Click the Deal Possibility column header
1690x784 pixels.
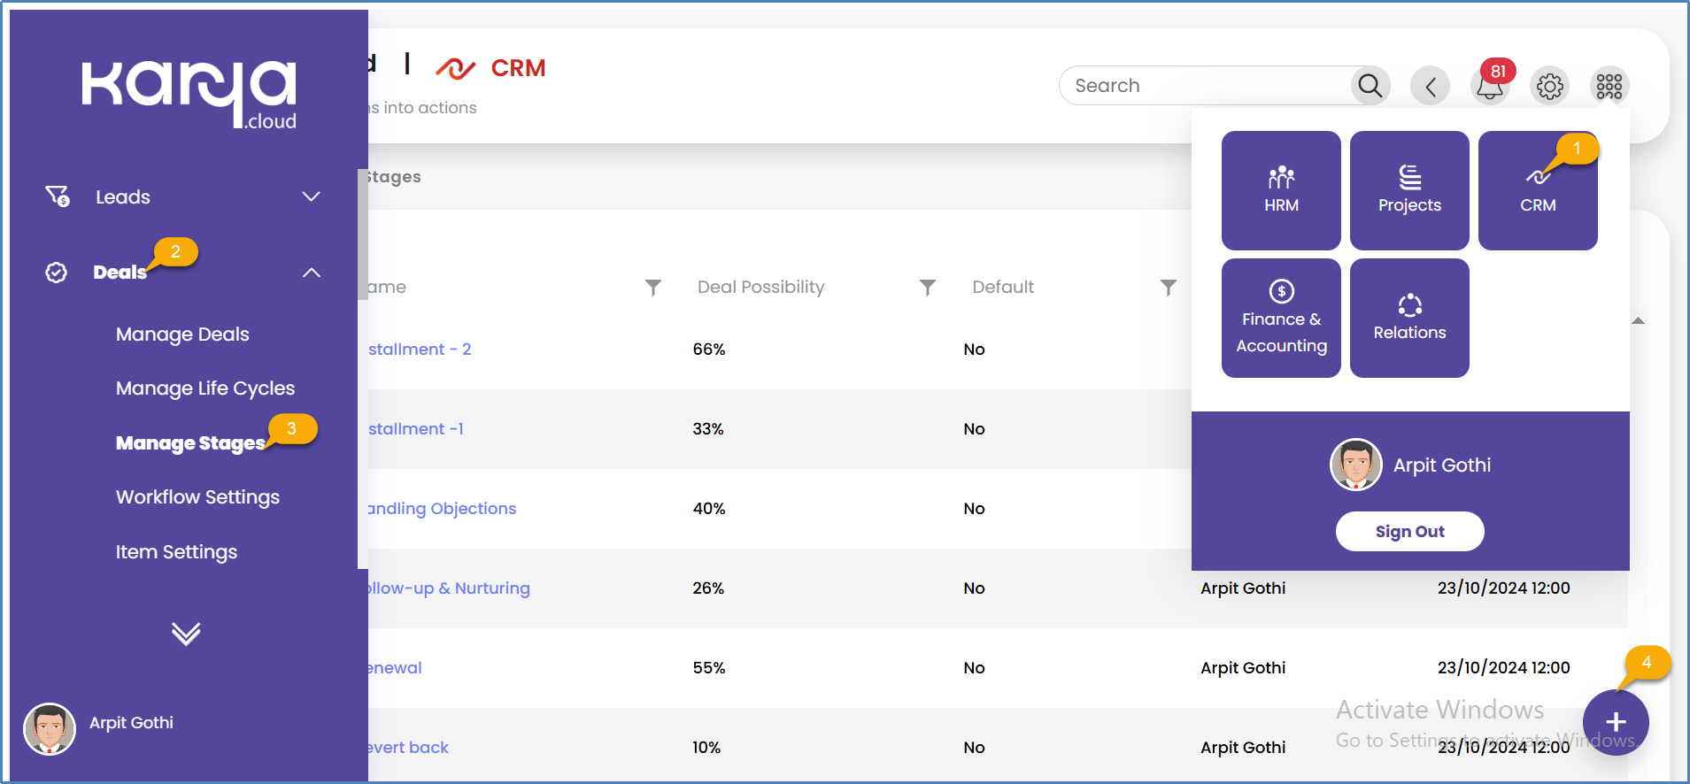(x=760, y=288)
